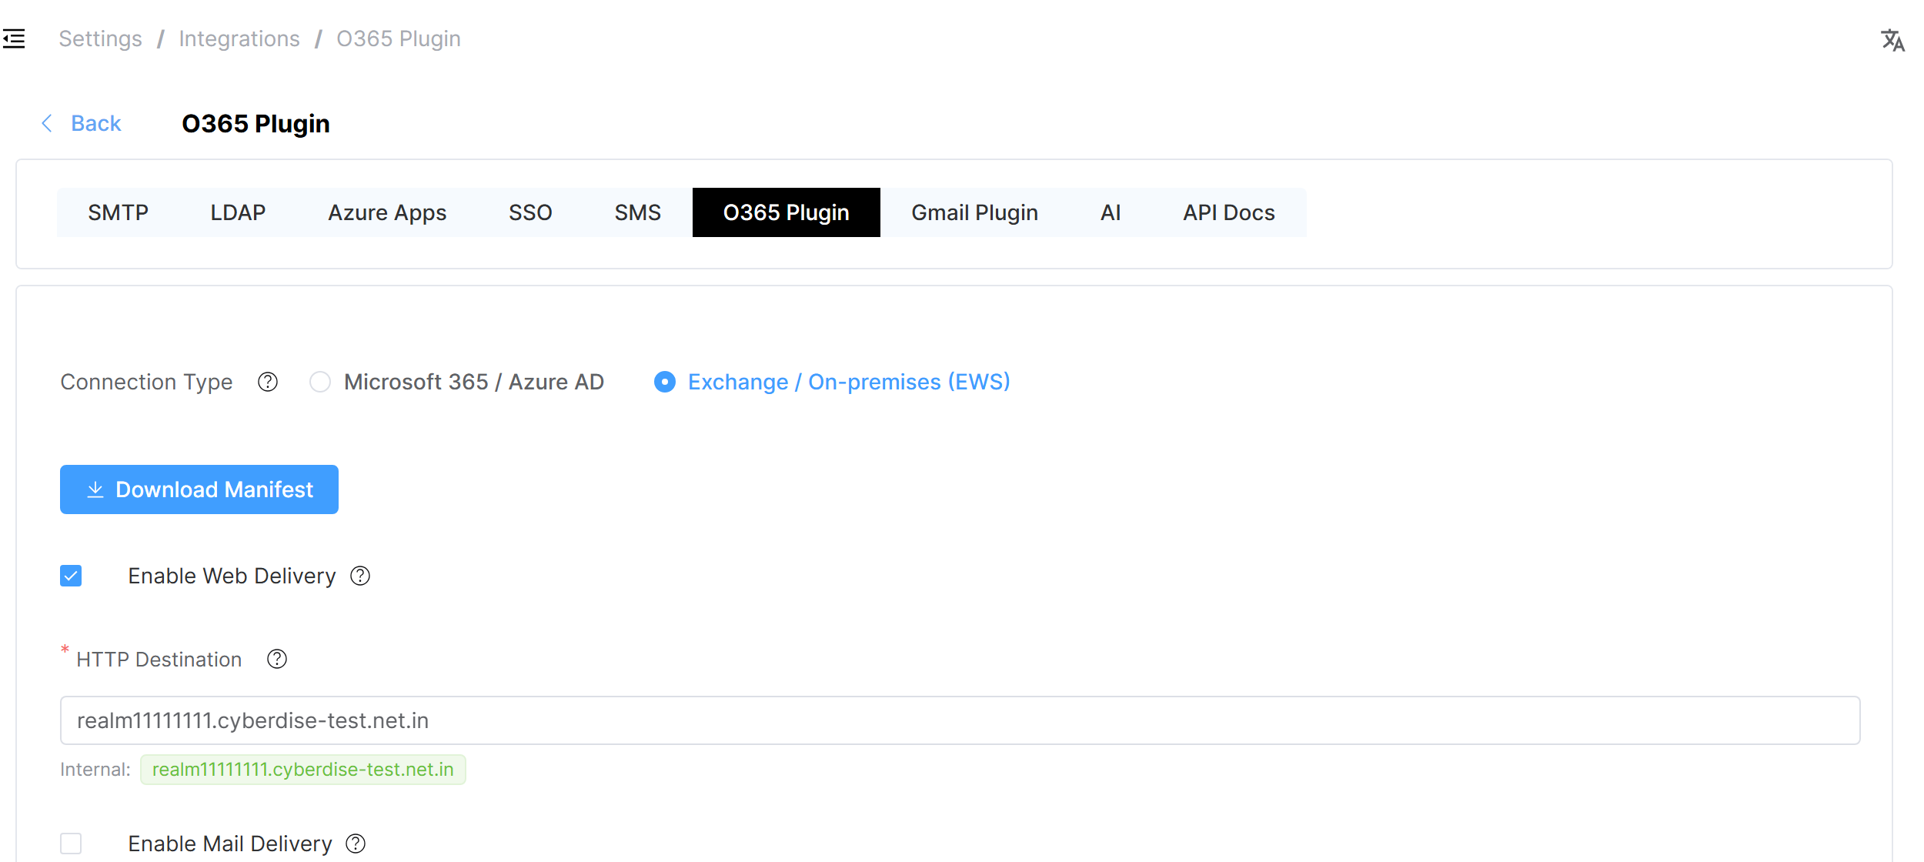1924x862 pixels.
Task: Go to the SMS tab
Action: pos(637,212)
